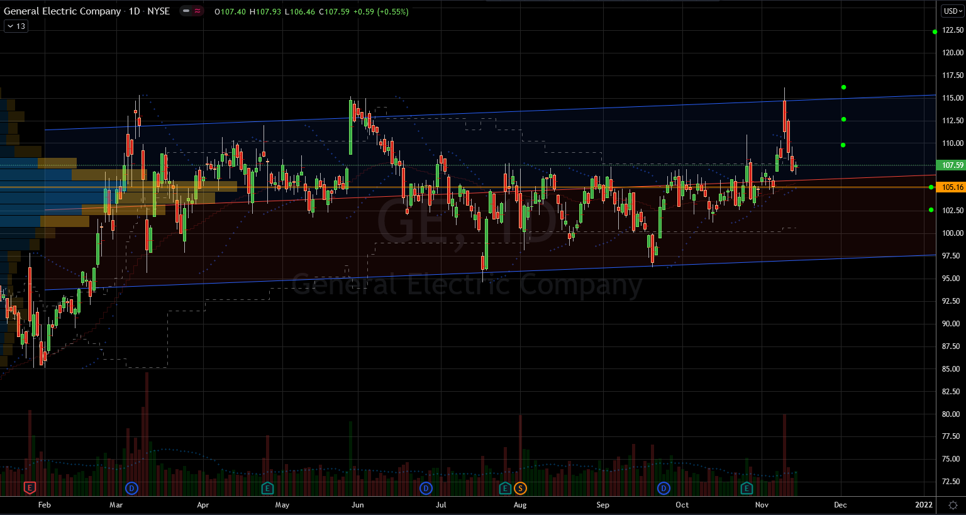Click the gray dash status icon
966x515 pixels.
click(186, 11)
